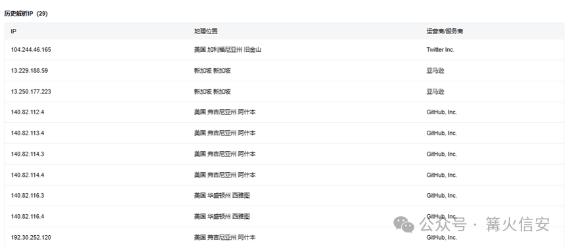This screenshot has height=247, width=568.
Task: Click the 历史解析IP (29) heading
Action: [x=26, y=14]
